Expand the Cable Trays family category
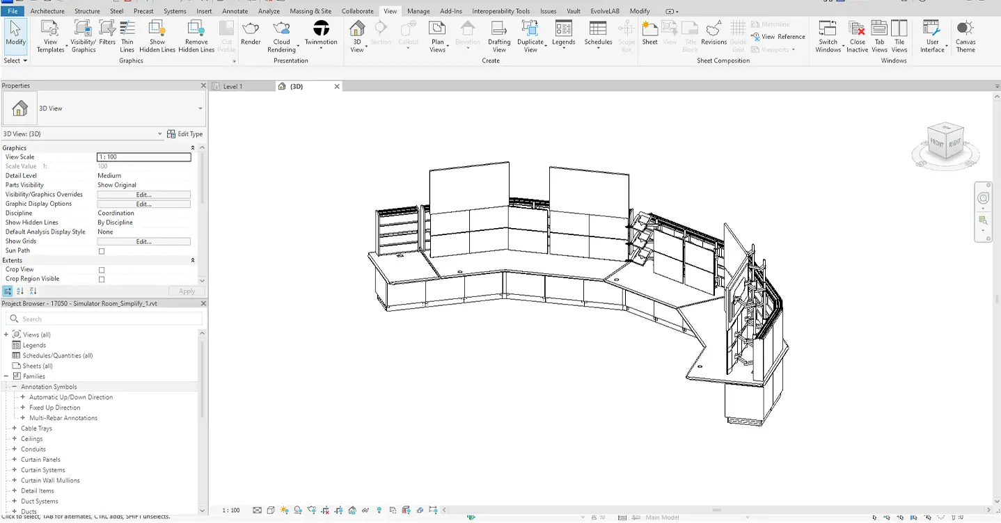The width and height of the screenshot is (1001, 523). click(13, 428)
